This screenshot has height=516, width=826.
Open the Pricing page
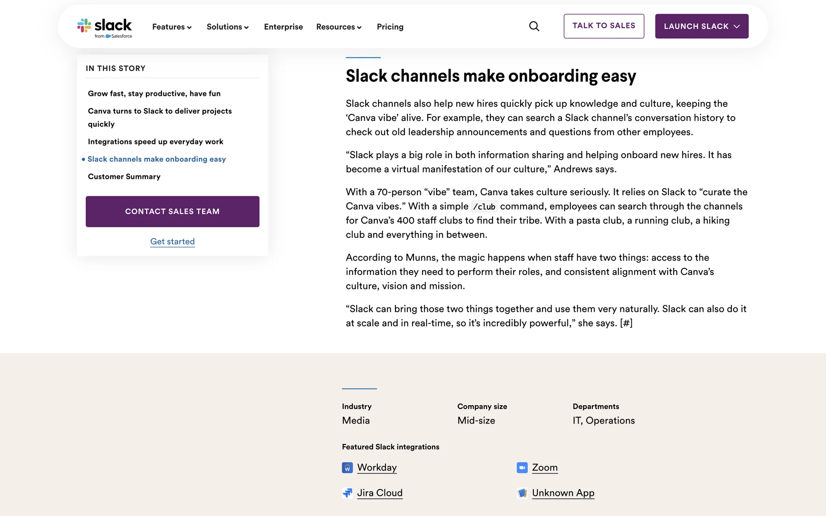tap(390, 27)
